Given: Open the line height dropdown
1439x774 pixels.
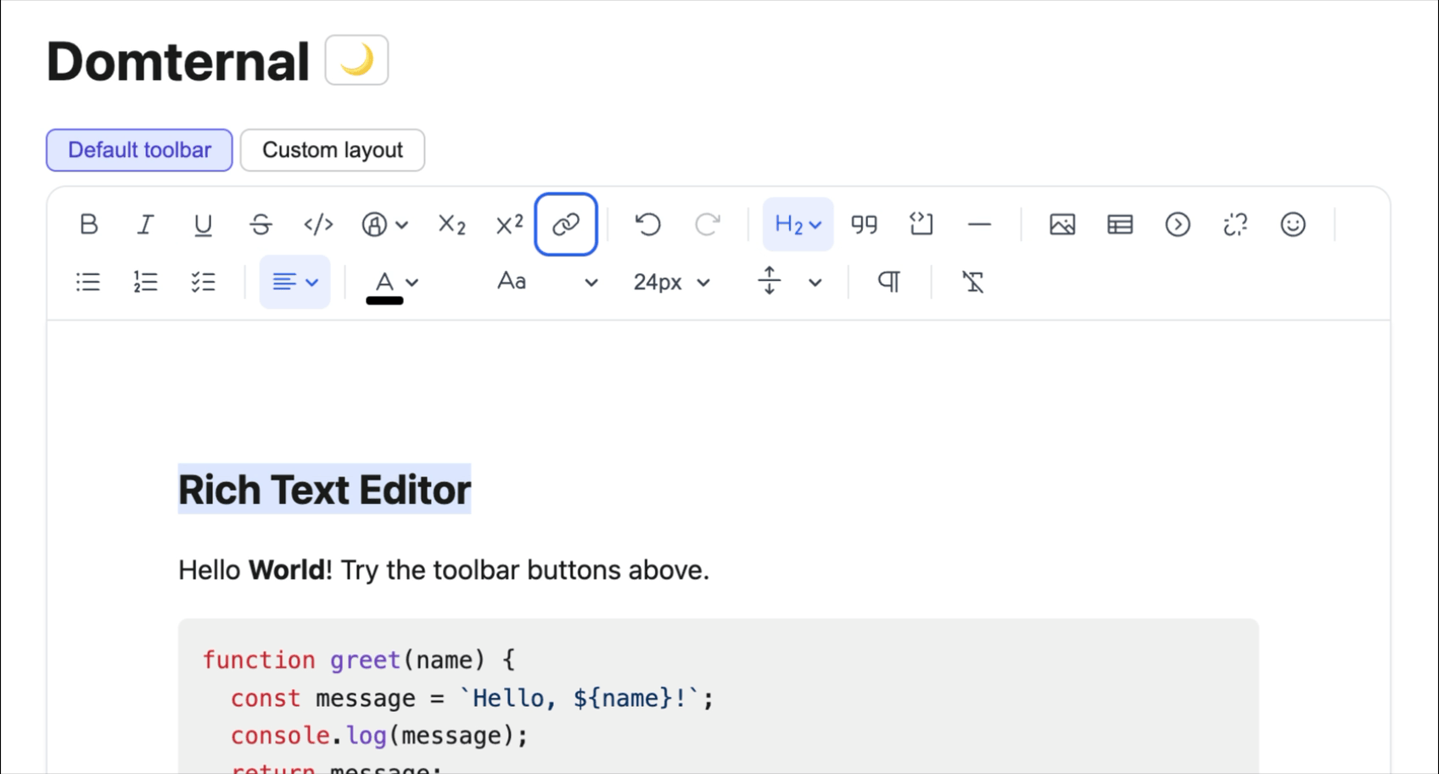Looking at the screenshot, I should [x=789, y=281].
